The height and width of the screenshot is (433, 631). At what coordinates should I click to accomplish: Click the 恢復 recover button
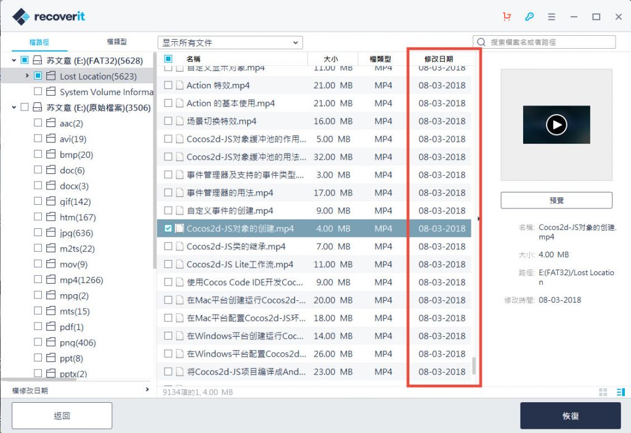(x=570, y=416)
